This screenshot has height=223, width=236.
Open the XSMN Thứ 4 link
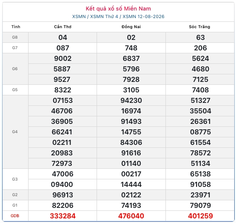pyautogui.click(x=104, y=16)
